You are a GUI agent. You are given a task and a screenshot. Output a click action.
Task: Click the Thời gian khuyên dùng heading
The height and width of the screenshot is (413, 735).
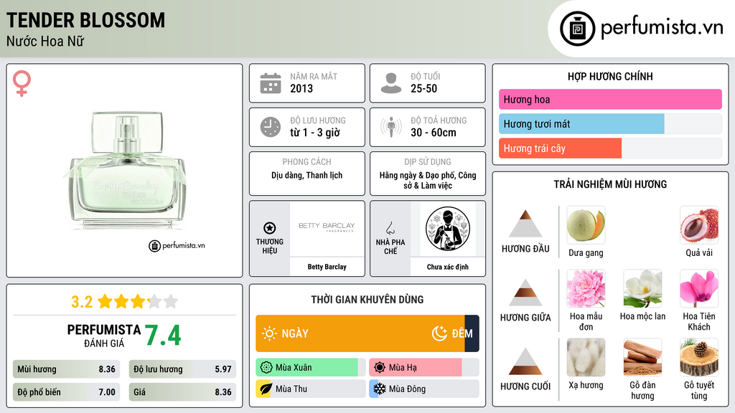point(367,300)
